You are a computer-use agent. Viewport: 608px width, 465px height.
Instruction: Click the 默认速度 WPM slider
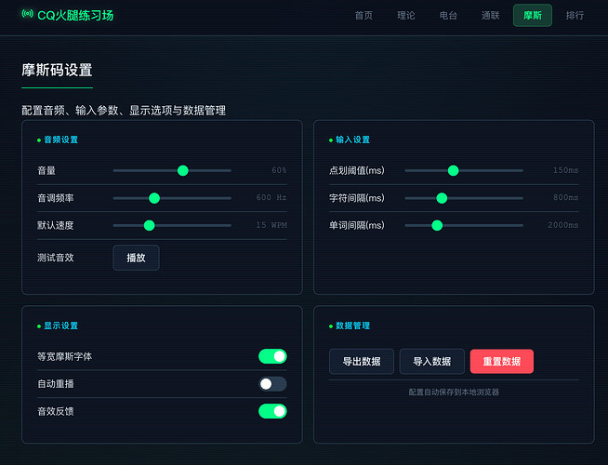(x=172, y=225)
